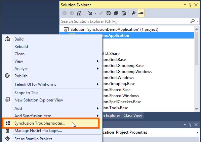The width and height of the screenshot is (201, 142).
Task: Toggle the Preview Selected Items button
Action: click(141, 13)
